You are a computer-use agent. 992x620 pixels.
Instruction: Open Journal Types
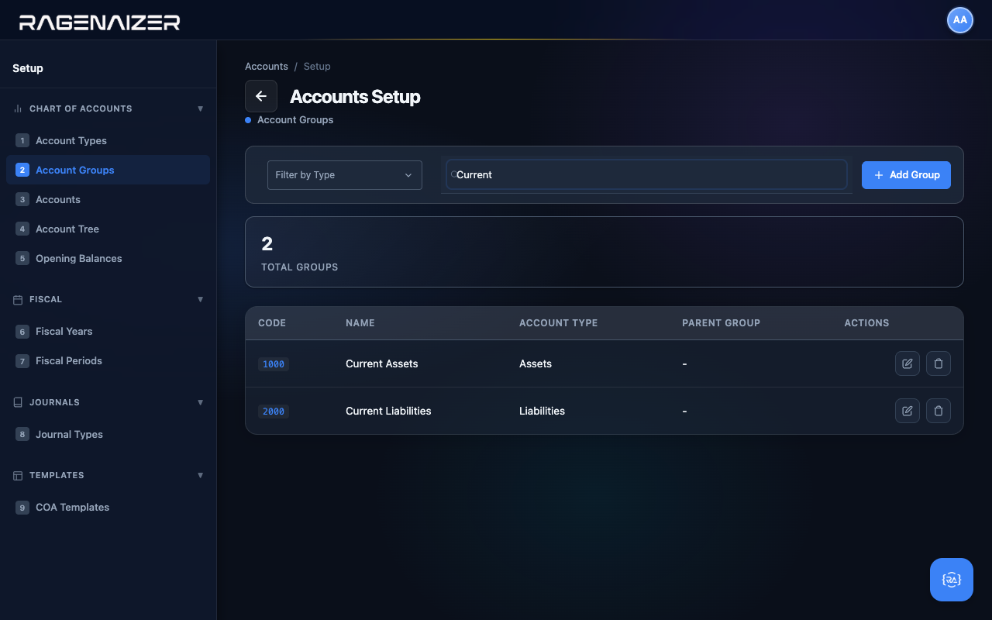coord(108,434)
